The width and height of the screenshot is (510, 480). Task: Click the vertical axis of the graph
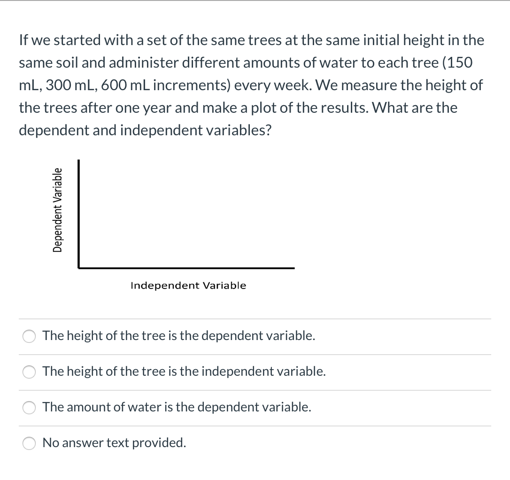coord(79,211)
